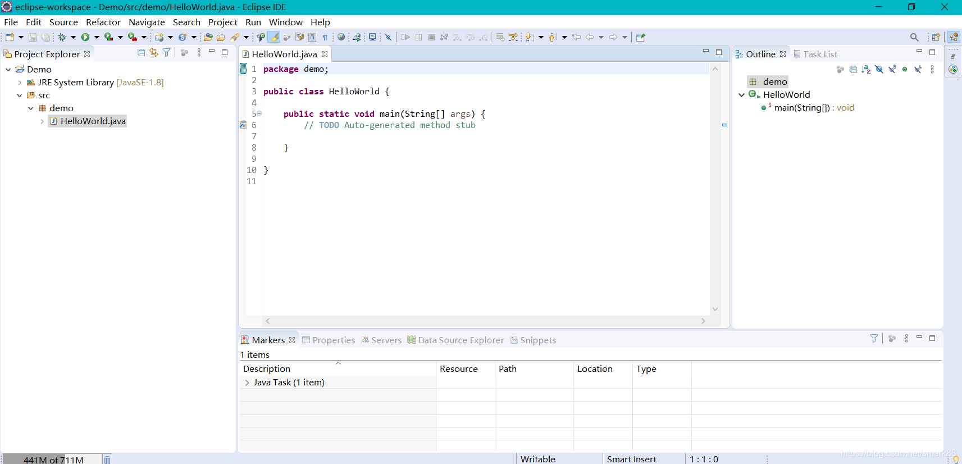Viewport: 962px width, 464px height.
Task: Open the Window menu
Action: pyautogui.click(x=286, y=22)
